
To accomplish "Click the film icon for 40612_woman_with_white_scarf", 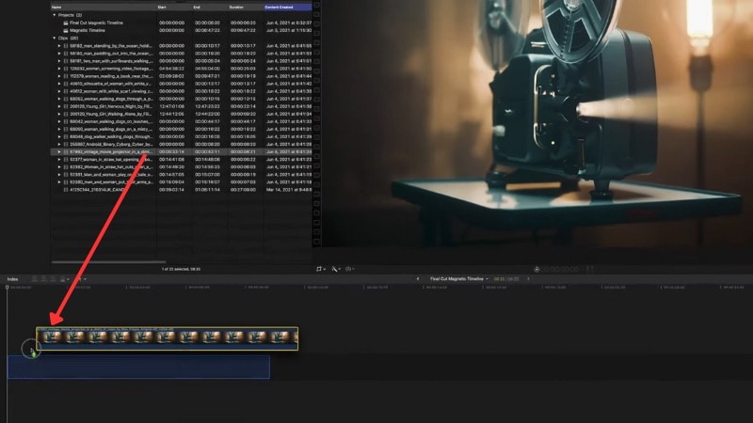I will 66,91.
